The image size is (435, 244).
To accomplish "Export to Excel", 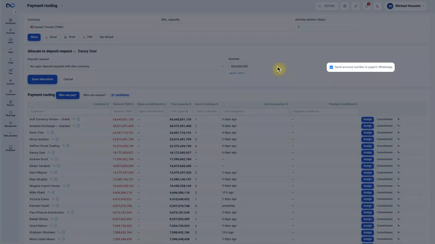I will [x=51, y=37].
